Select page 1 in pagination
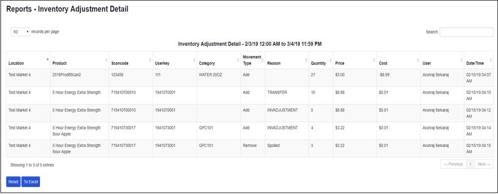The image size is (498, 194). [470, 164]
